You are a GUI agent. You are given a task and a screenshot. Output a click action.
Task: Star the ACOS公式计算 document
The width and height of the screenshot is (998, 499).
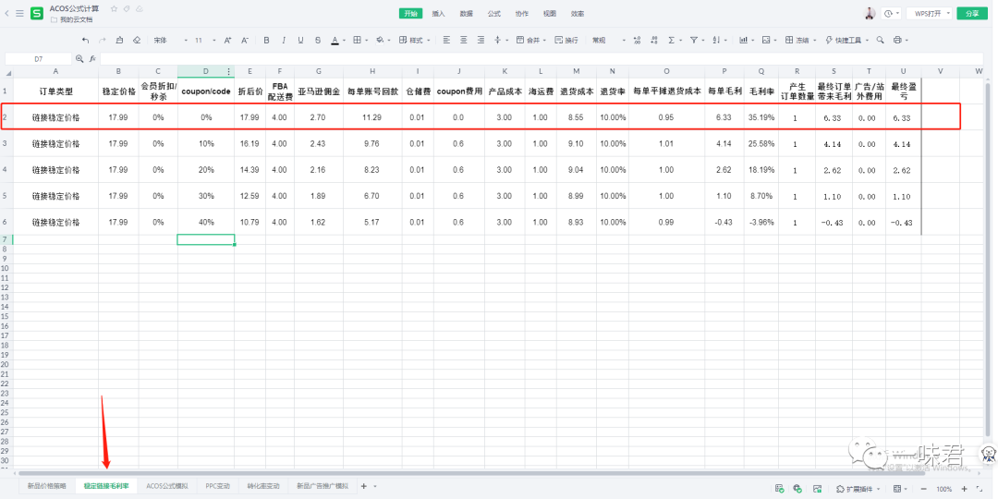coord(114,8)
